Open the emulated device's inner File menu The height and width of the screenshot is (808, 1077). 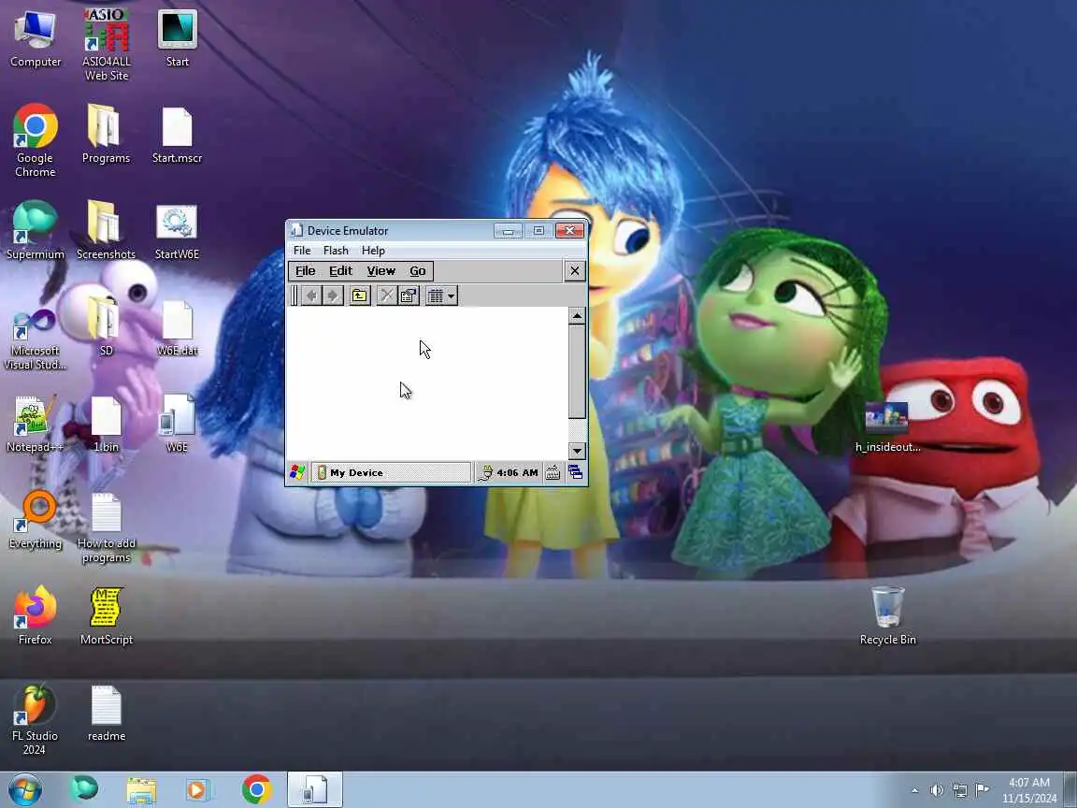pos(305,270)
